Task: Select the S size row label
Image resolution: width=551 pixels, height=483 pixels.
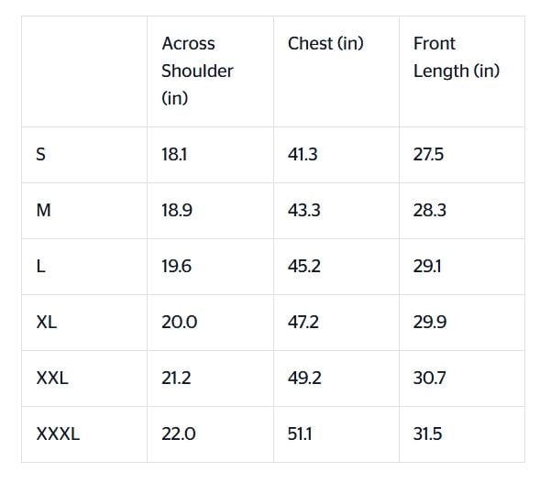Action: coord(40,154)
